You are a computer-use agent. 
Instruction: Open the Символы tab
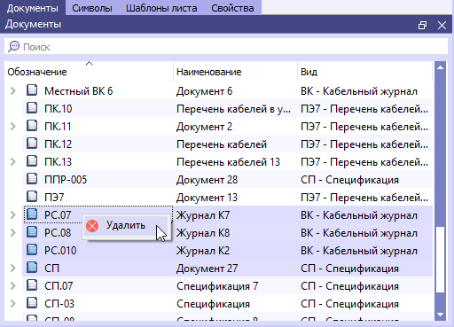92,8
